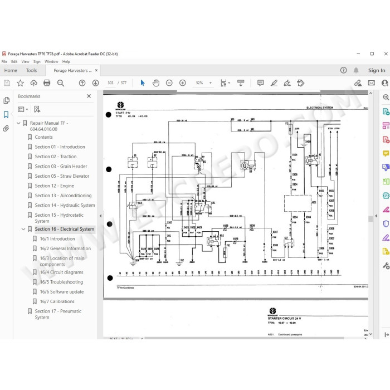390x390 pixels.
Task: Zoom out with the minus icon
Action: (x=169, y=83)
